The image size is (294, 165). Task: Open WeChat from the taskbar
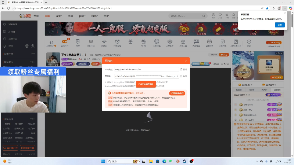click(x=171, y=161)
